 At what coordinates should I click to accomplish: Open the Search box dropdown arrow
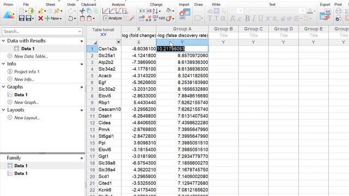tap(80, 32)
